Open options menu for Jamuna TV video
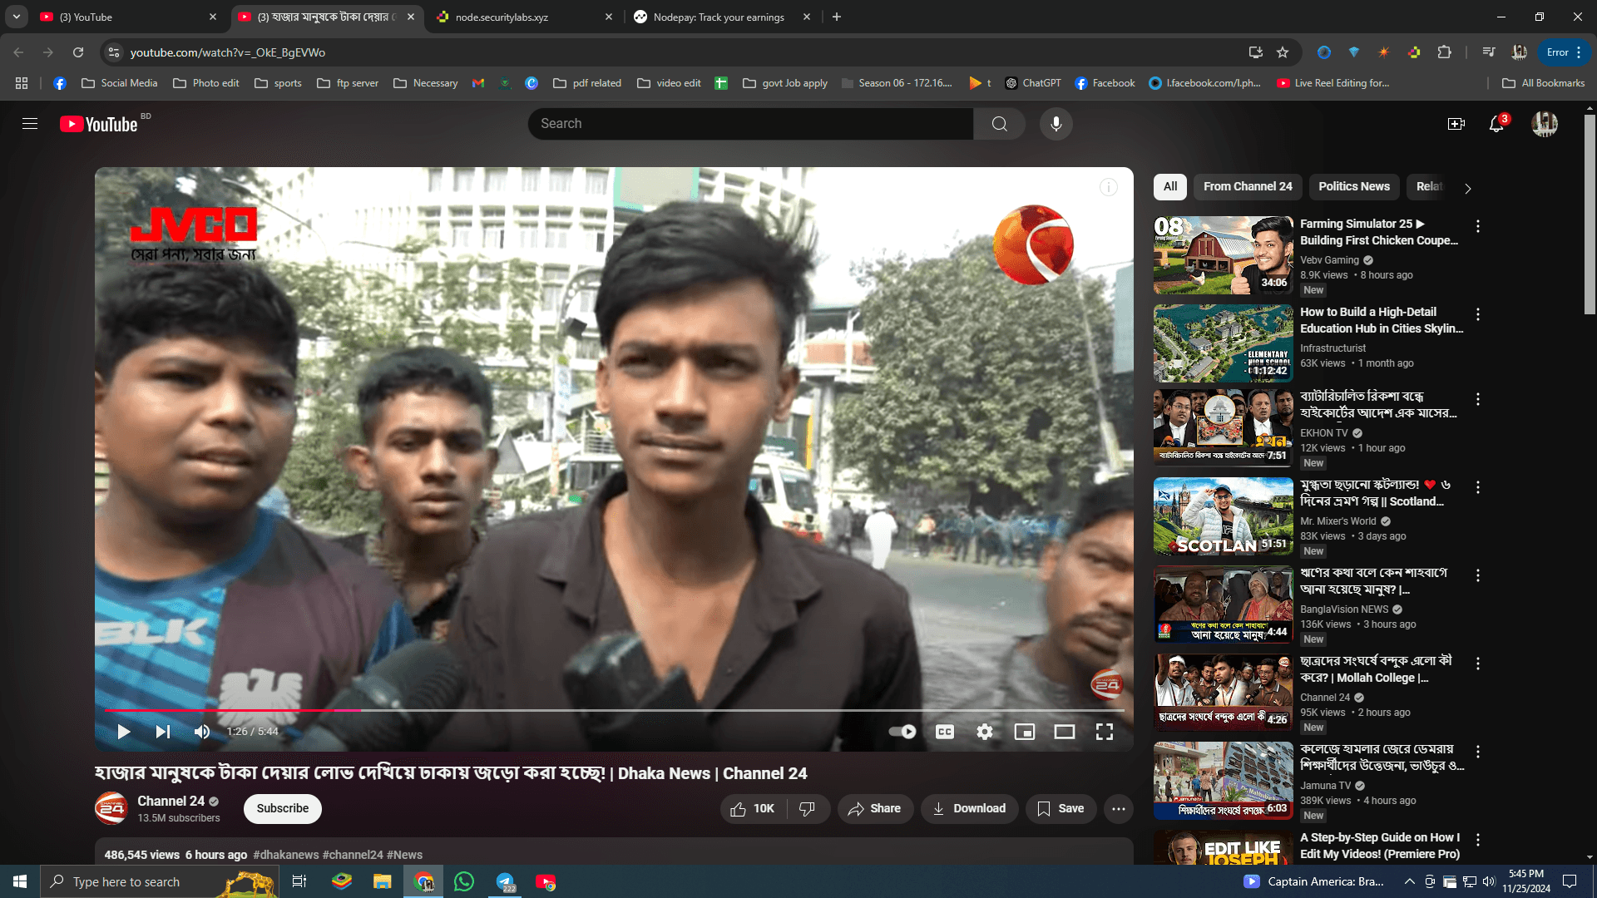 (1478, 752)
